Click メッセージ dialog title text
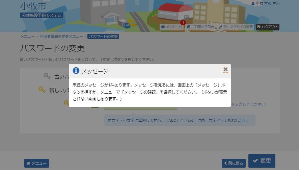 (x=95, y=71)
